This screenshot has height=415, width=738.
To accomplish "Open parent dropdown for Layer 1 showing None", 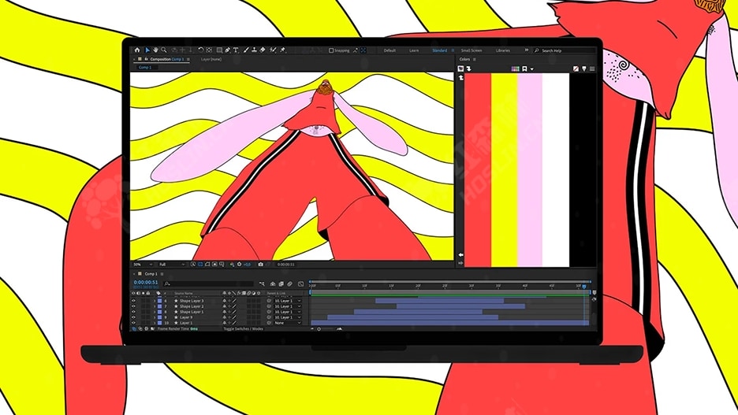I will pyautogui.click(x=288, y=323).
